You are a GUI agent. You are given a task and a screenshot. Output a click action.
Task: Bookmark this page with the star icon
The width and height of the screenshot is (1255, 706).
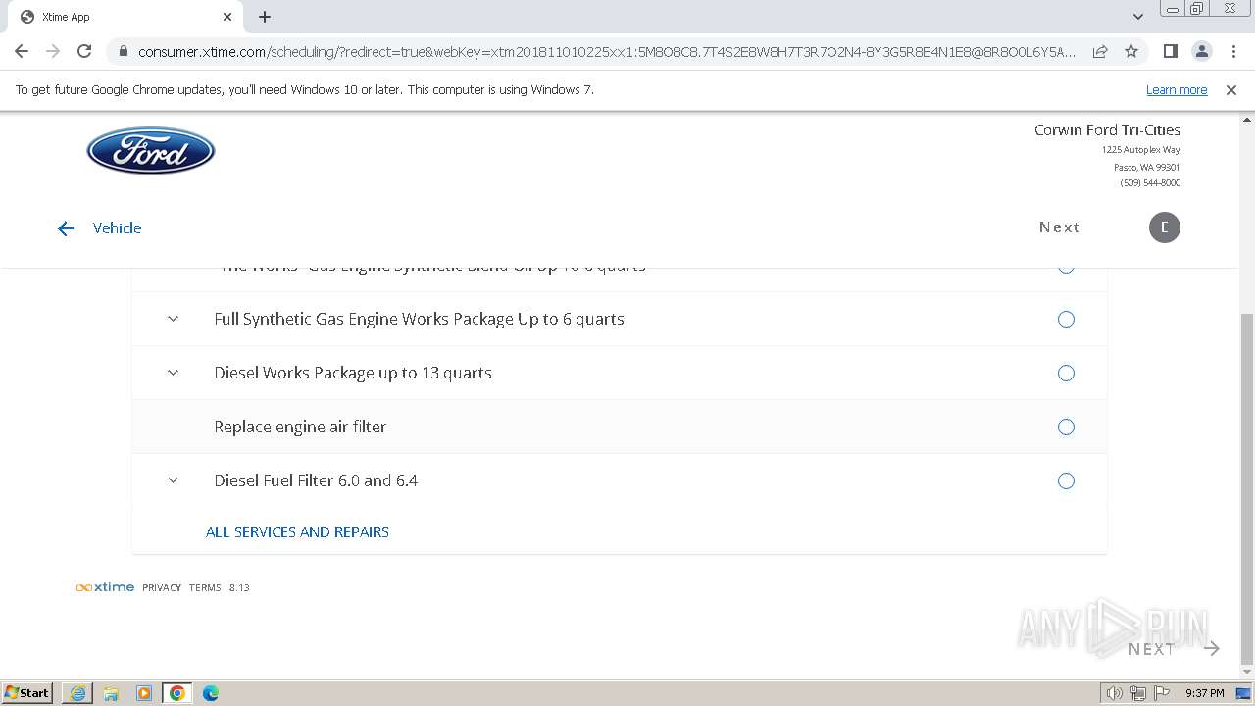[x=1131, y=51]
